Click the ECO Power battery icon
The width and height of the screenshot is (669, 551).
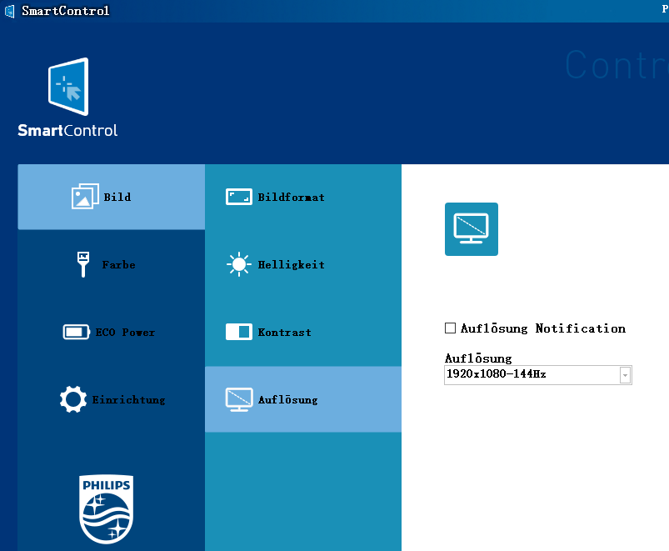coord(76,332)
